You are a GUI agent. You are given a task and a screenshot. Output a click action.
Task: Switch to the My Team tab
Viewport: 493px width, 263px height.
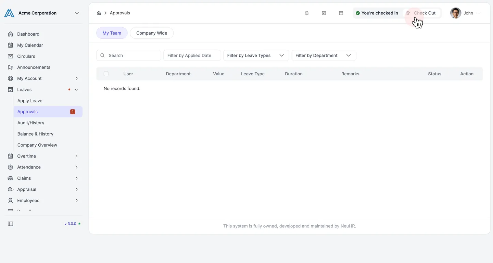112,33
